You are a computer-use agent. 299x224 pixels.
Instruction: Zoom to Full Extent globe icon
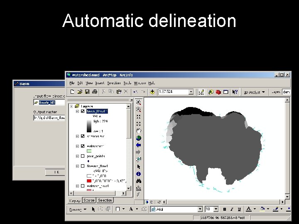click(x=139, y=138)
